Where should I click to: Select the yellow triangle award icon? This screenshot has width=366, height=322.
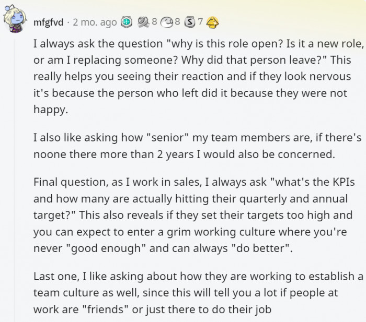pyautogui.click(x=212, y=22)
